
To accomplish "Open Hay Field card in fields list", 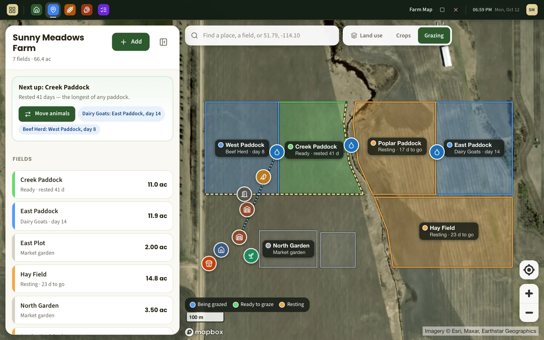I will [x=92, y=279].
